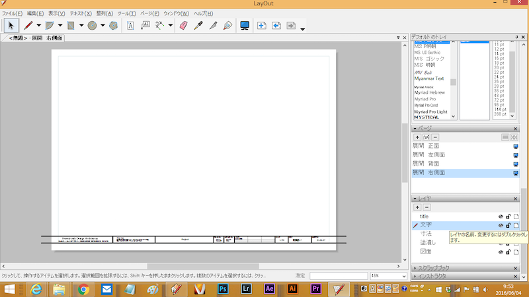Toggle lock on 文字 layer

coord(509,225)
